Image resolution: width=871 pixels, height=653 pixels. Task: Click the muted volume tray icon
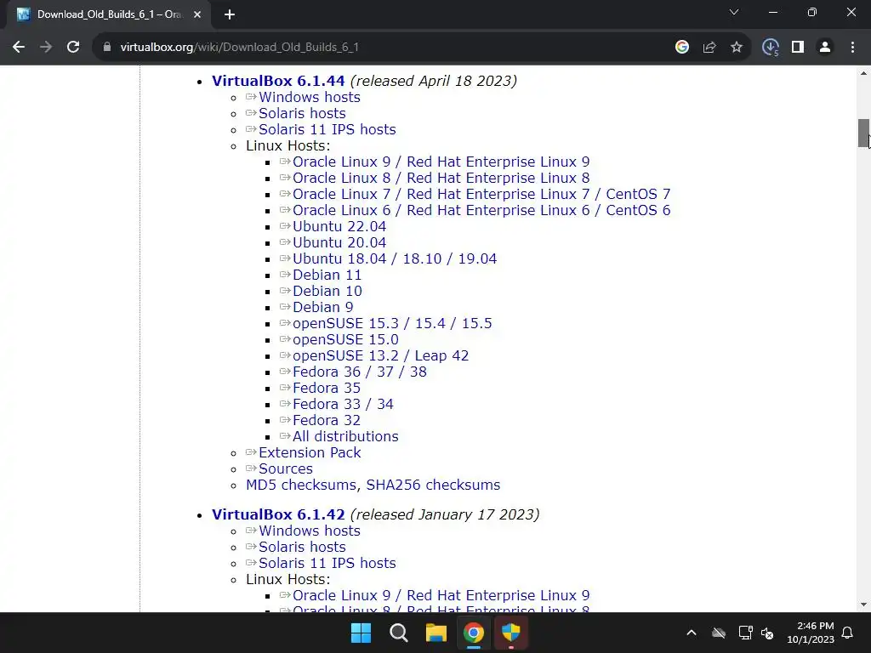tap(767, 633)
